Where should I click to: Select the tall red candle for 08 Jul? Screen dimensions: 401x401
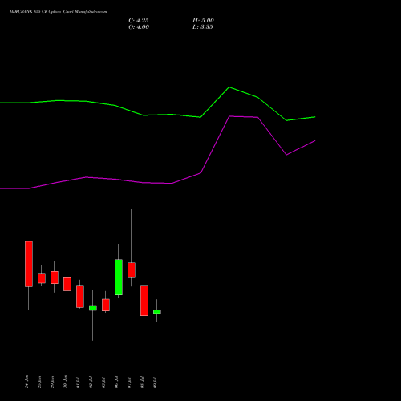[144, 301]
